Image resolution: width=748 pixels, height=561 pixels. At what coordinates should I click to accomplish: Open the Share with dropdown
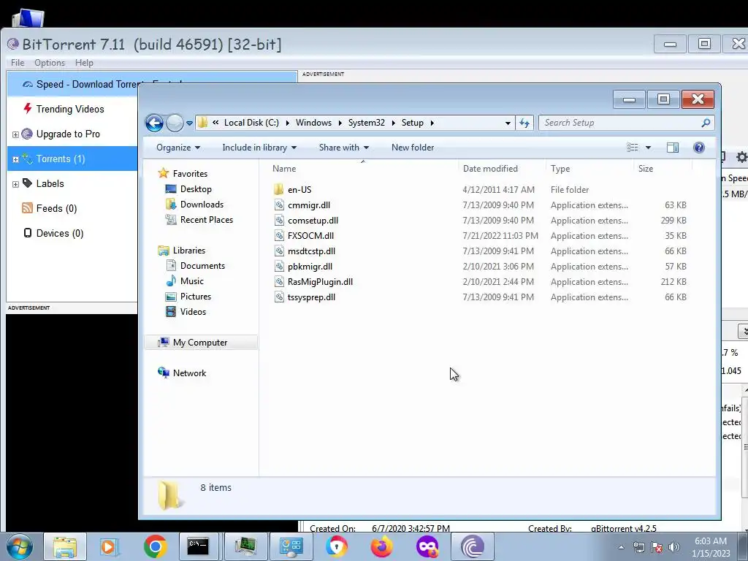point(343,148)
